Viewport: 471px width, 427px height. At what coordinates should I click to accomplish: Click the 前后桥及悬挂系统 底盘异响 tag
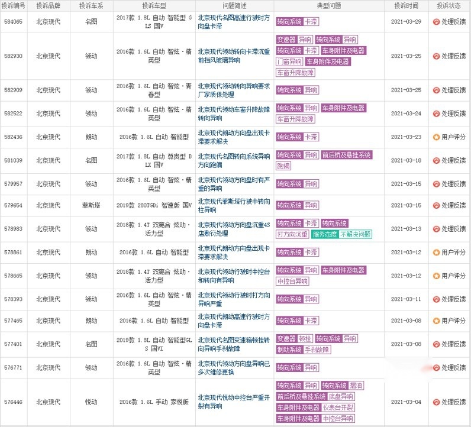pyautogui.click(x=315, y=396)
